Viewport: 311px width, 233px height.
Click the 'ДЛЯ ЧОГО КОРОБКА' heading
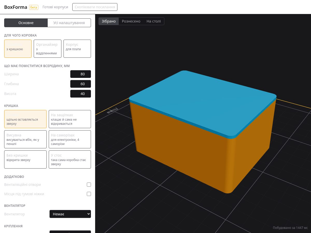20,35
